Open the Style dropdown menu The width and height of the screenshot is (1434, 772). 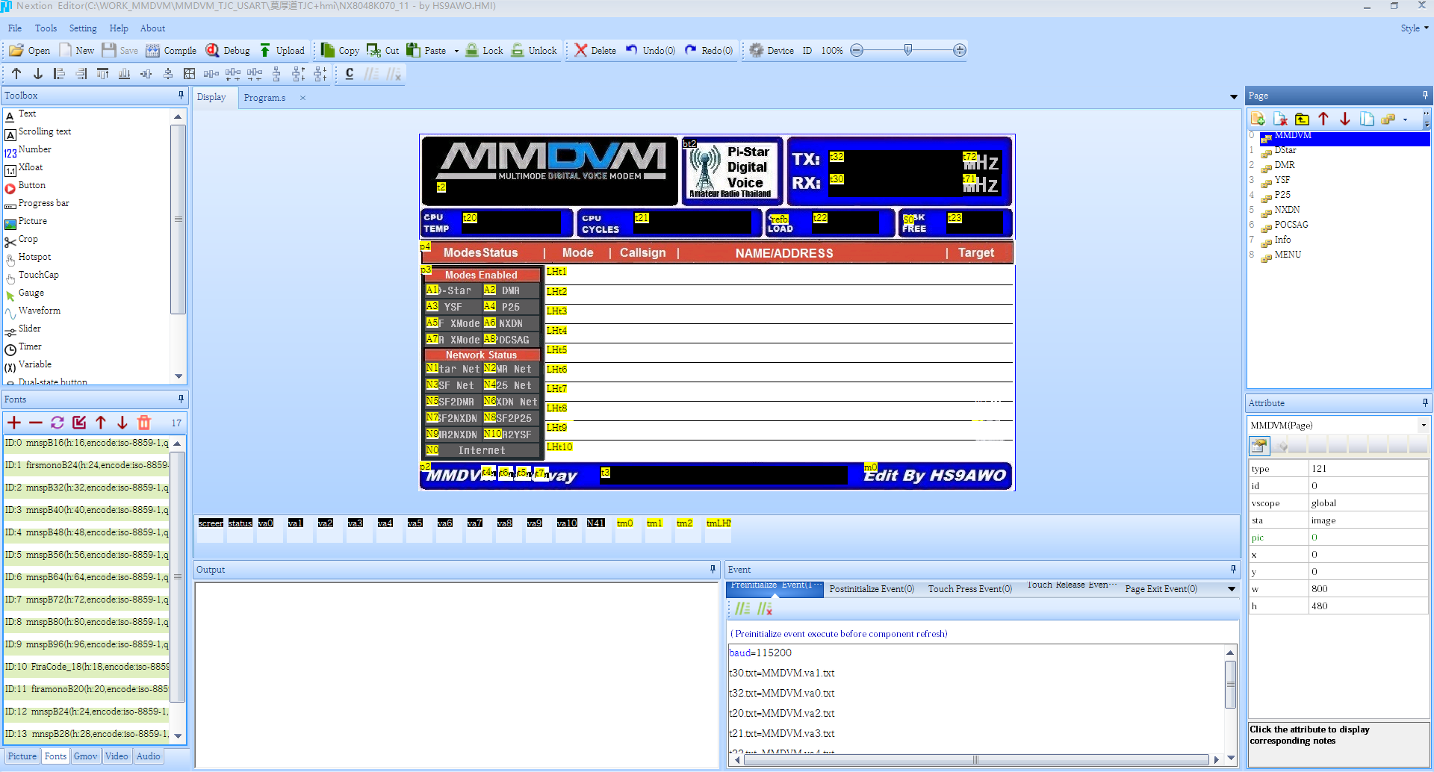pos(1414,28)
